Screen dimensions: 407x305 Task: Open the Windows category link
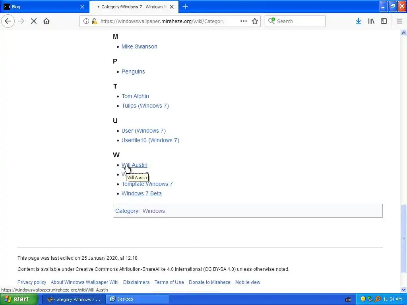154,211
